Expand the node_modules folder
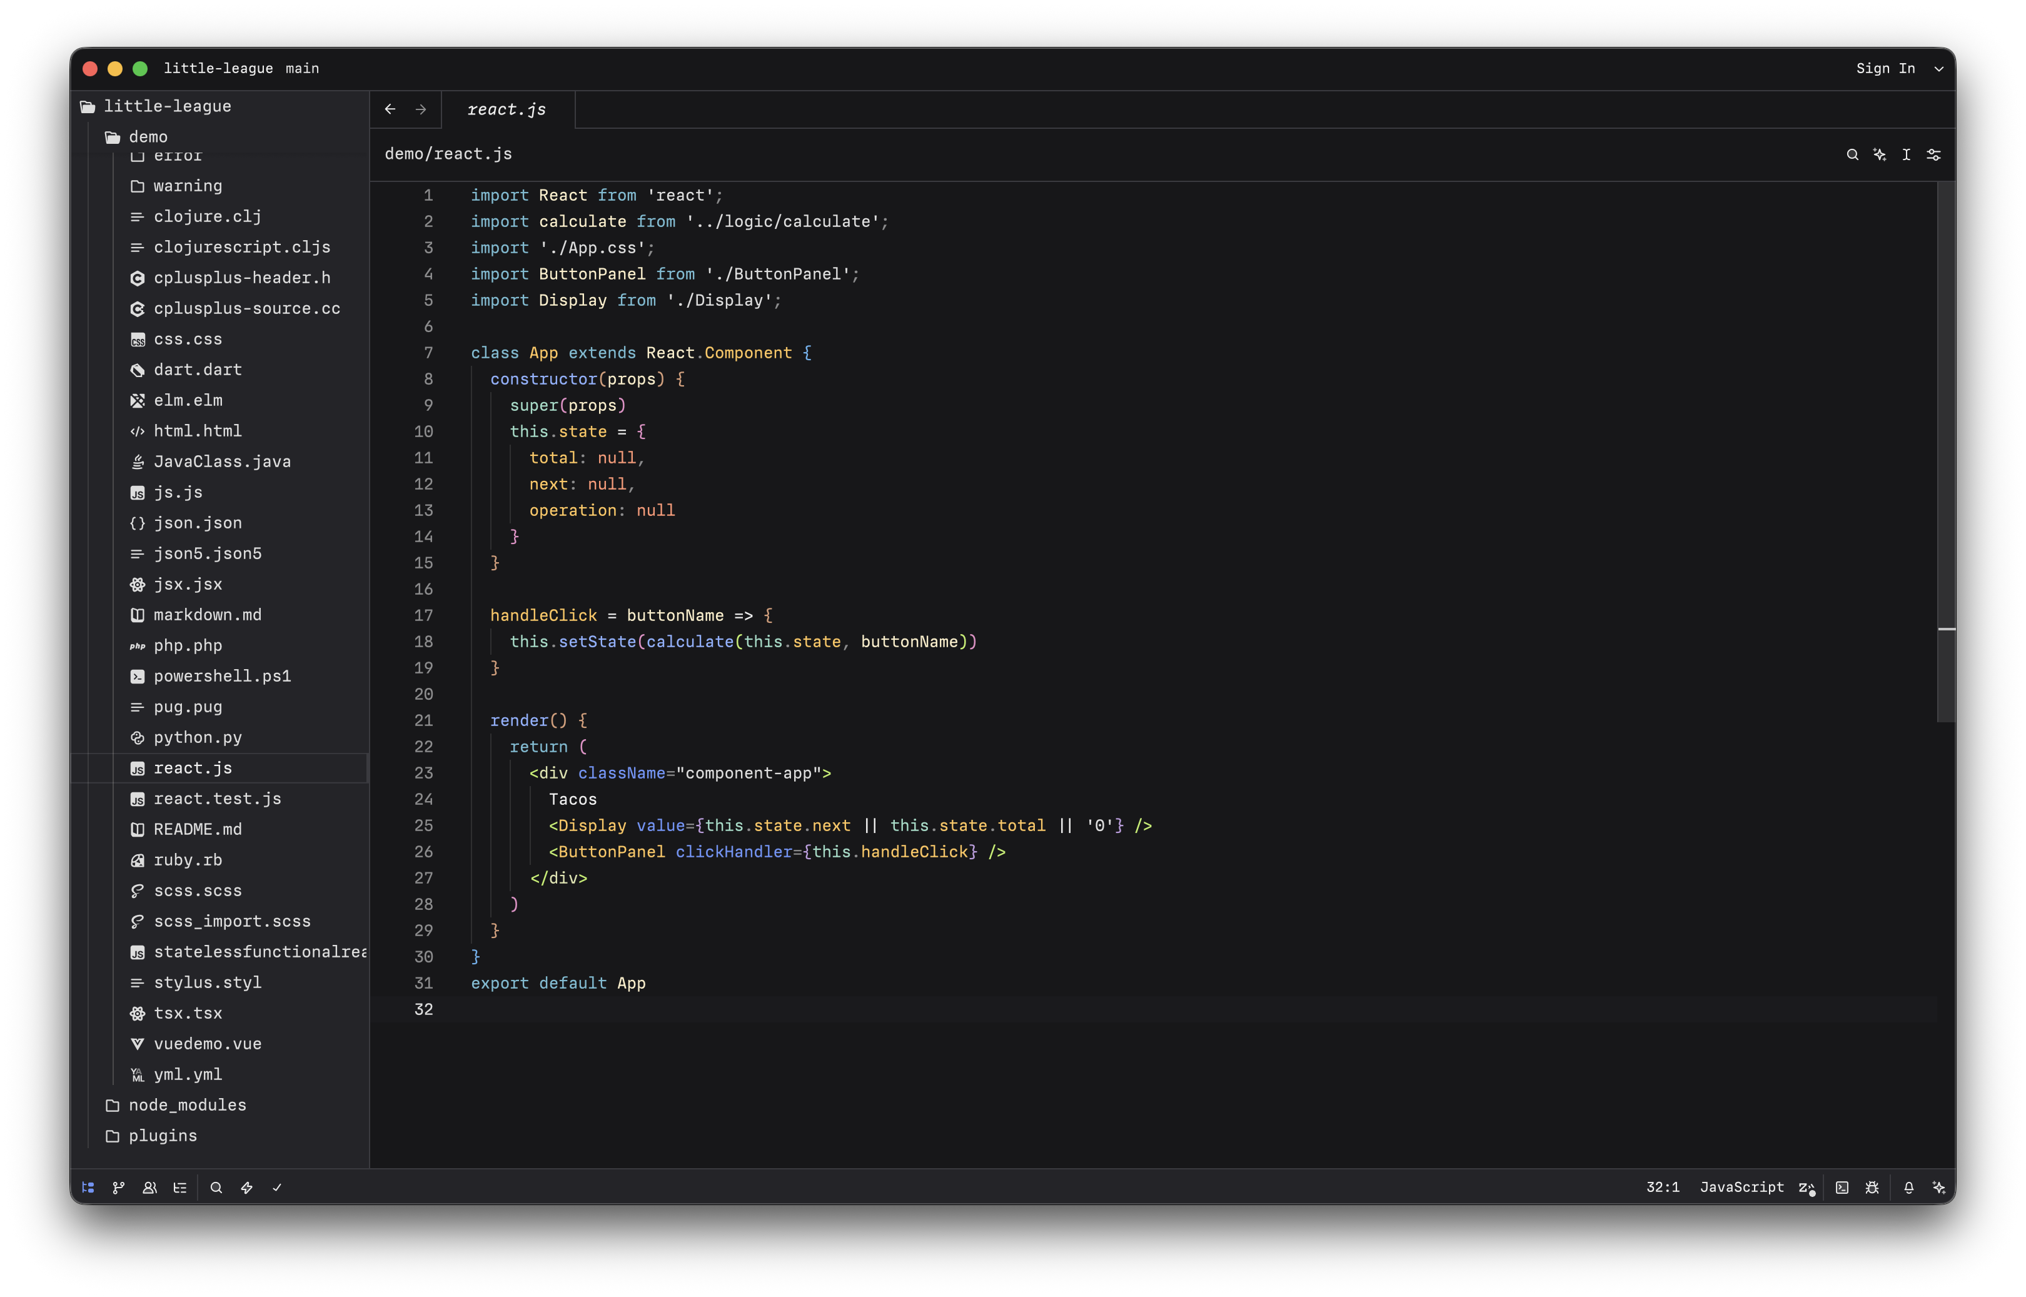Viewport: 2026px width, 1297px height. point(219,1104)
